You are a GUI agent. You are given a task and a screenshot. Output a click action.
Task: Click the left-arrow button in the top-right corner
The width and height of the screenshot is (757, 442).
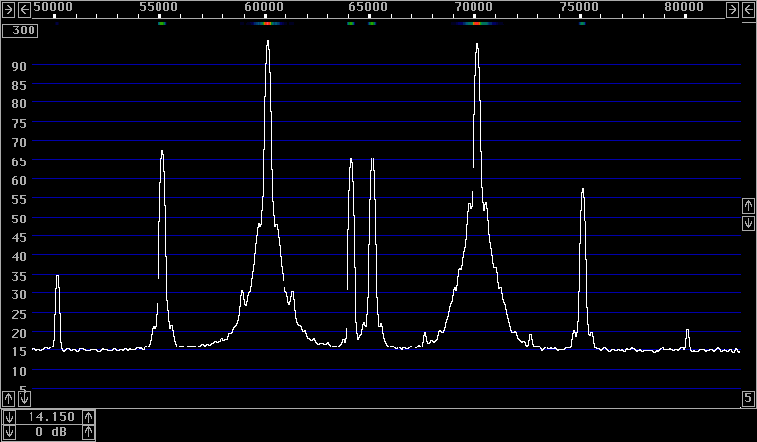(748, 9)
